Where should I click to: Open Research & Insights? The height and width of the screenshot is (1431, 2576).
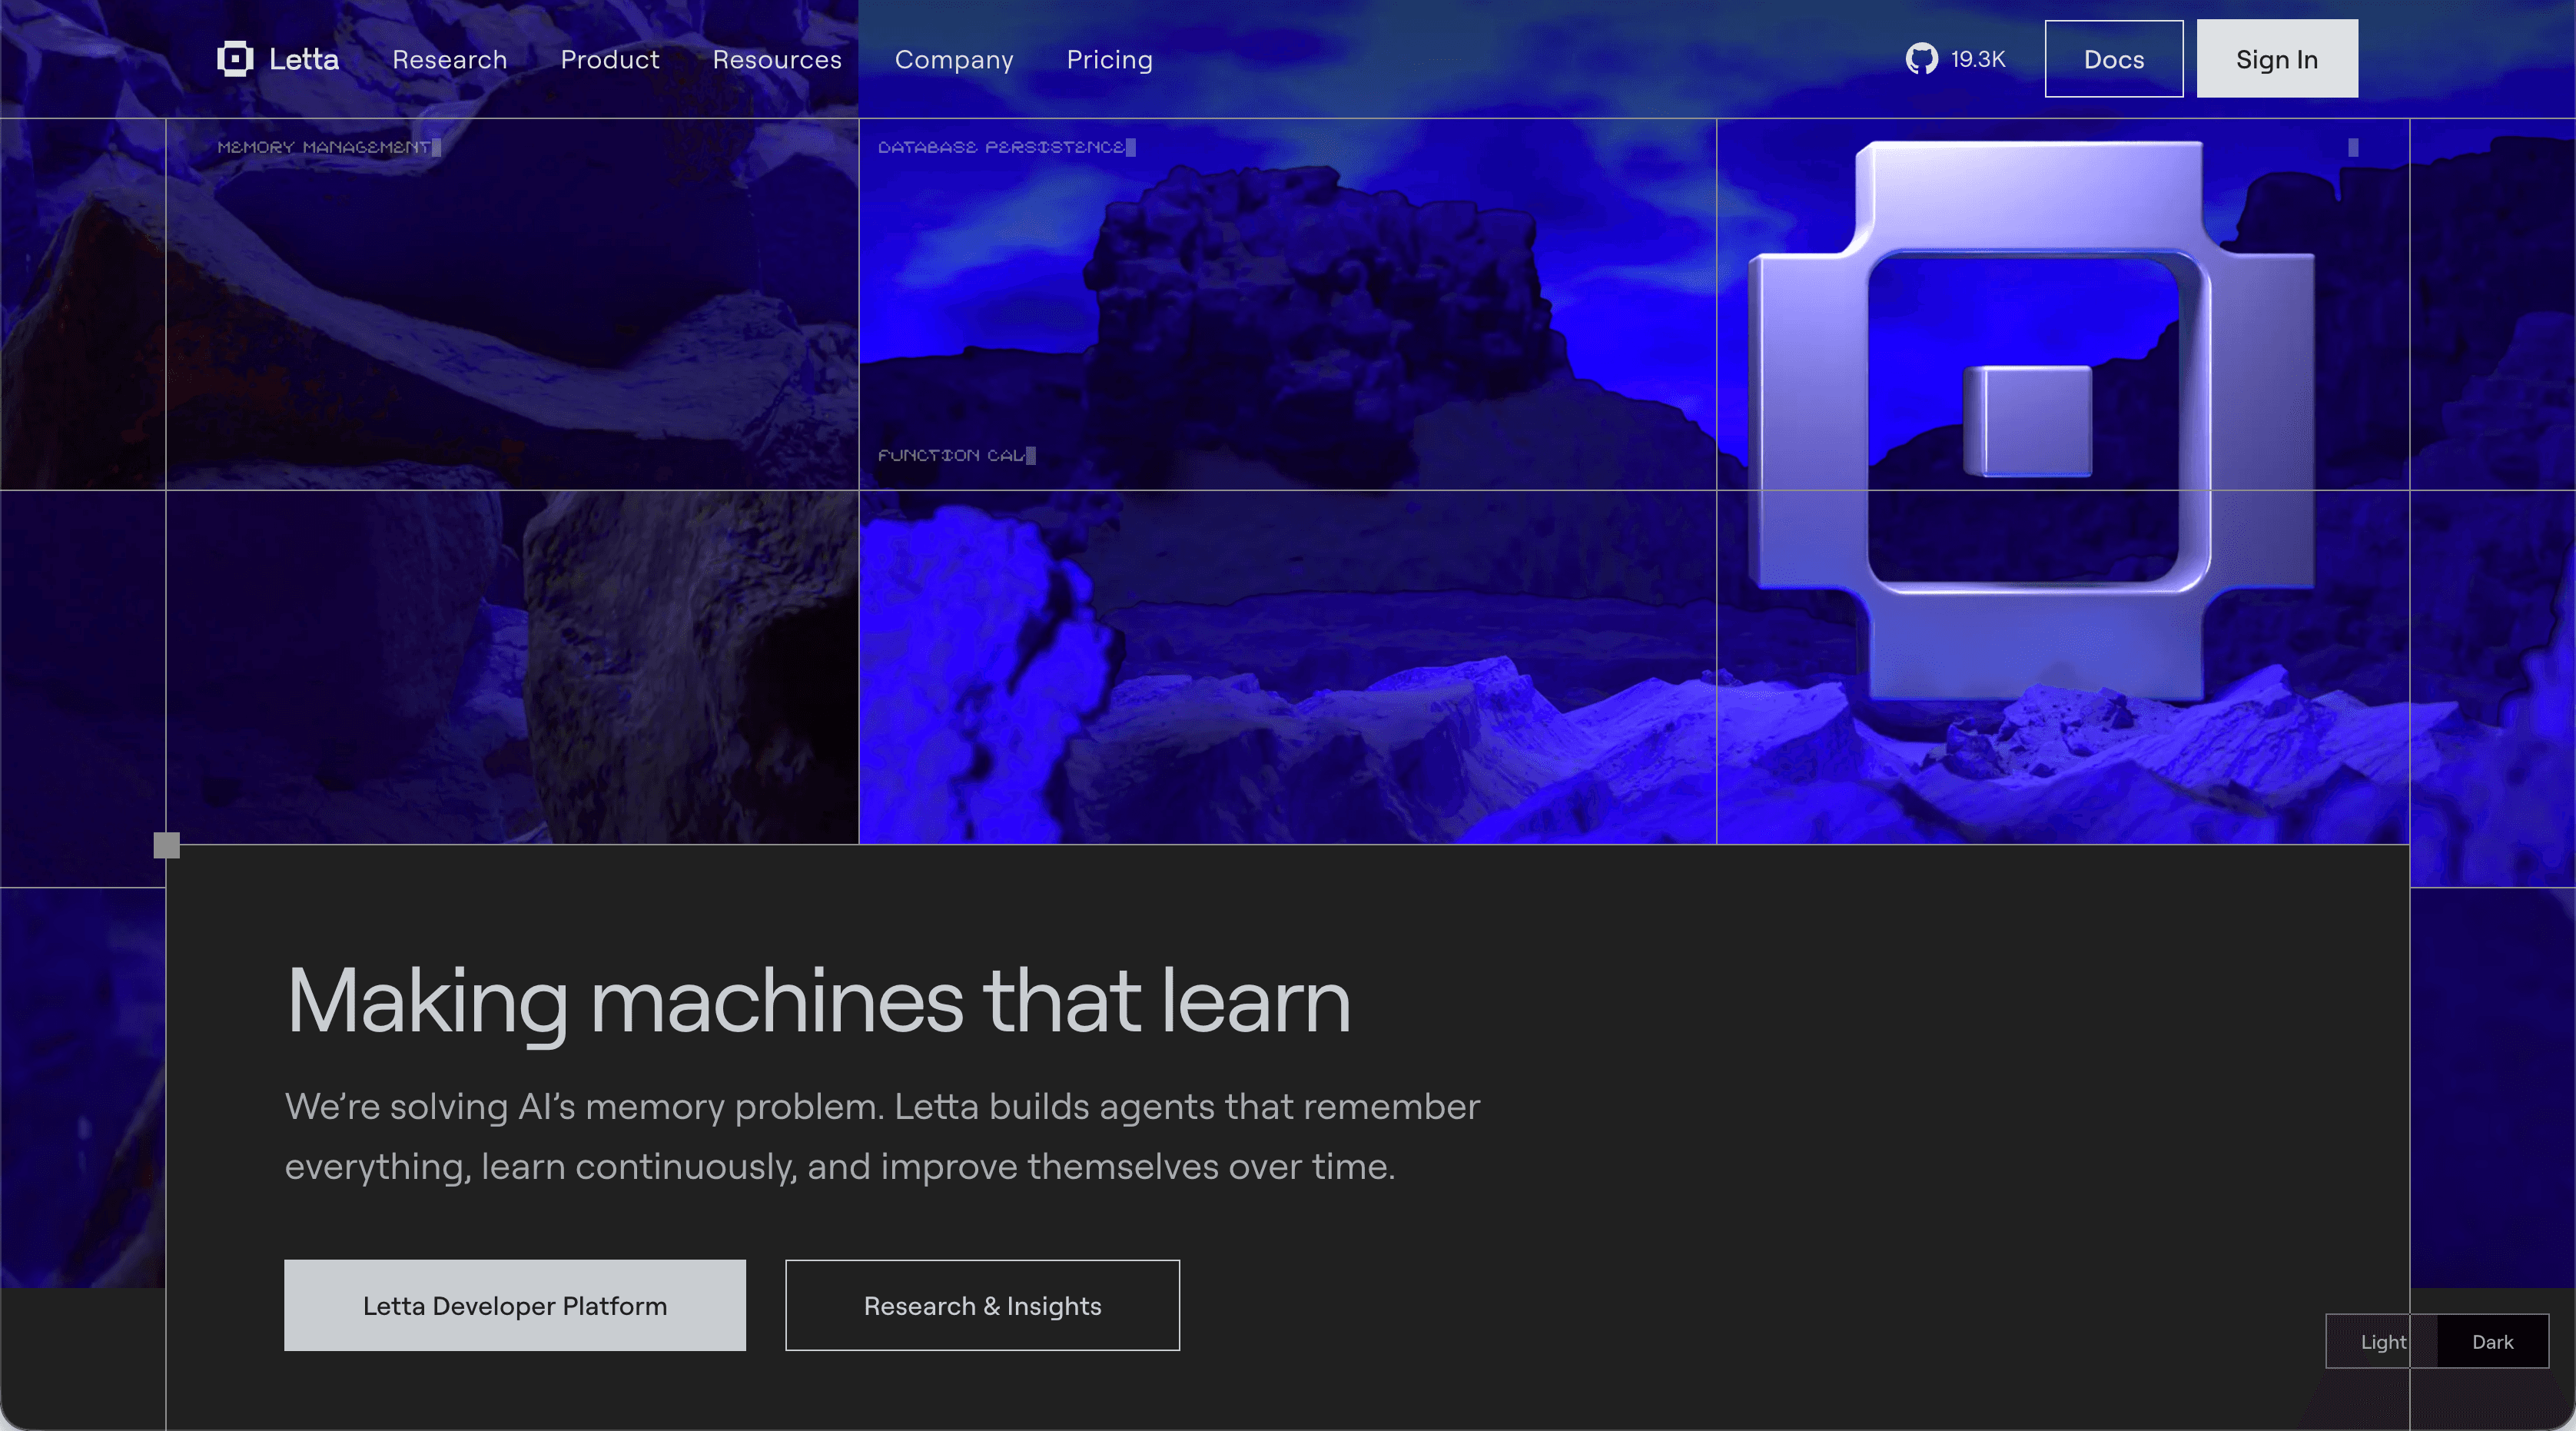pyautogui.click(x=982, y=1305)
